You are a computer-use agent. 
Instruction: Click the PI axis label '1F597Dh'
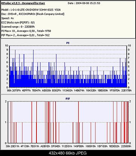pos(115,91)
